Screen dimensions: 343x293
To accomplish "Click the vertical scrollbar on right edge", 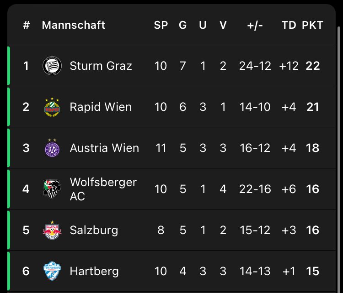I will click(338, 159).
